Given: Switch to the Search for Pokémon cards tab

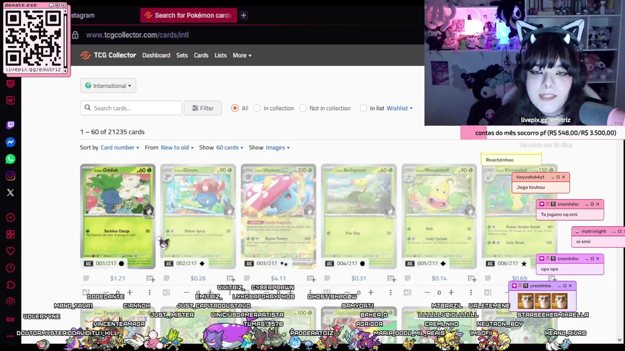Looking at the screenshot, I should [x=188, y=15].
